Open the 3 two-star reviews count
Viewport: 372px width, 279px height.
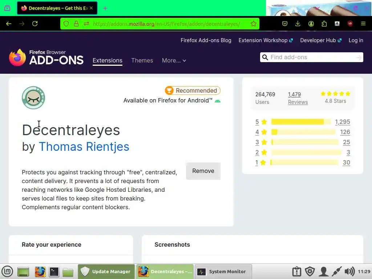[348, 152]
